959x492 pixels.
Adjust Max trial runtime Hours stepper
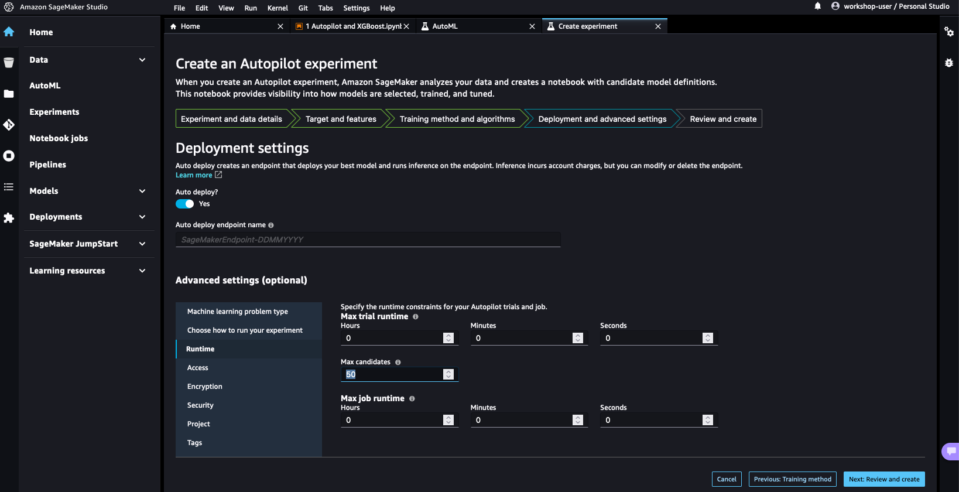click(x=448, y=338)
